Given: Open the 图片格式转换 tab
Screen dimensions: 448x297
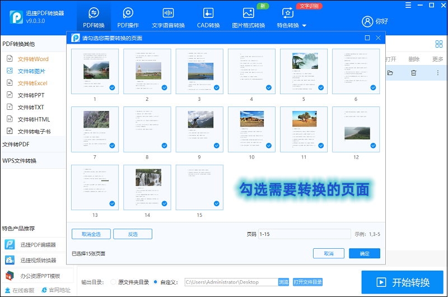Looking at the screenshot, I should pos(248,18).
